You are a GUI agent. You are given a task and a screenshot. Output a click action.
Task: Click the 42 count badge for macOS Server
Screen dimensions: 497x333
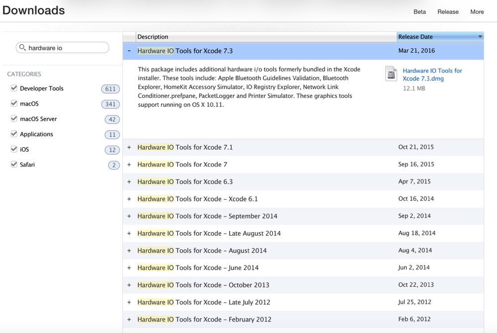click(x=112, y=119)
